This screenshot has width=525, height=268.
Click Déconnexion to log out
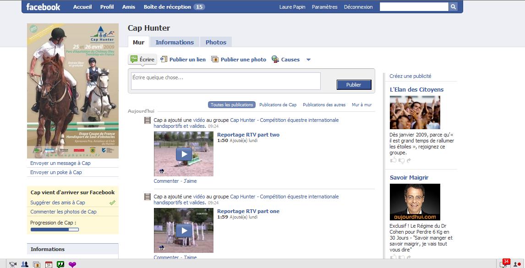coord(358,7)
